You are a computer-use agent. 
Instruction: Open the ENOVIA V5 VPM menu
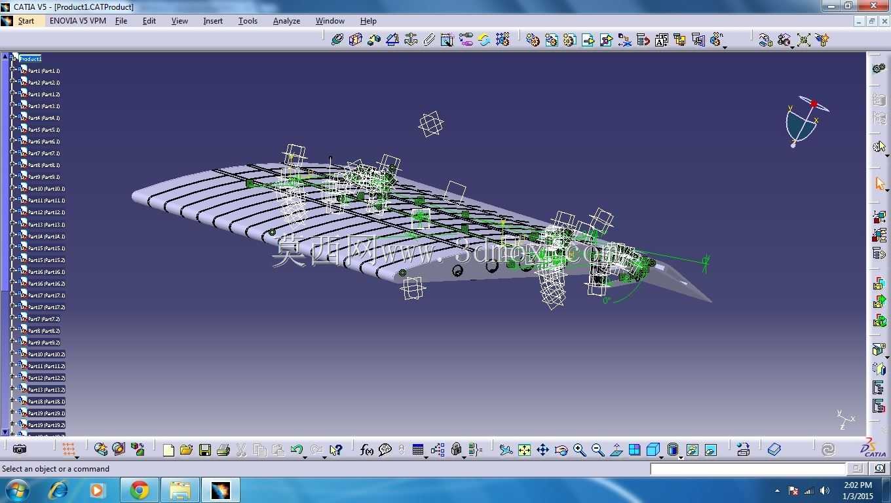click(x=78, y=21)
